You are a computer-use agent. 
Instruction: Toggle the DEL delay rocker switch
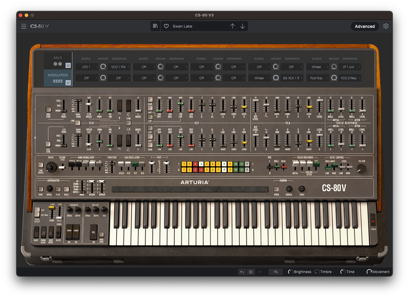point(93,233)
